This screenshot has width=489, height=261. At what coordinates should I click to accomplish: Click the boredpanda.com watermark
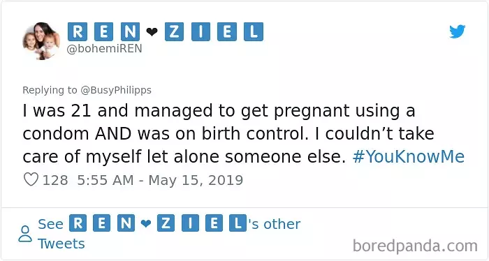pos(415,246)
